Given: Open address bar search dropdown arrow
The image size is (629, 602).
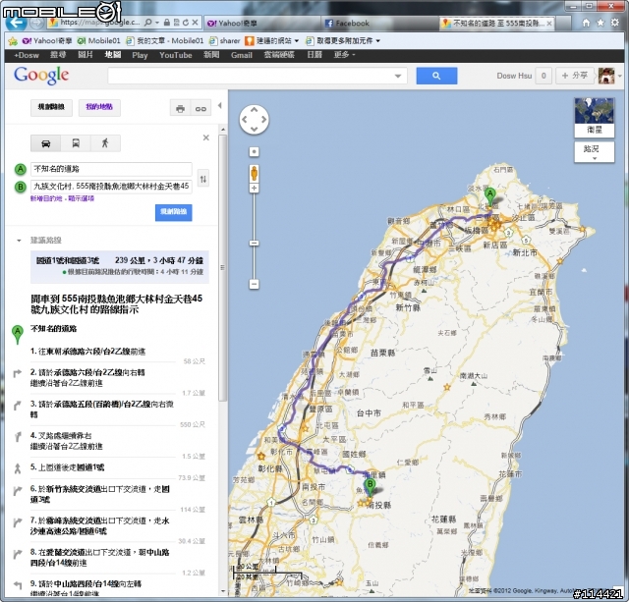Looking at the screenshot, I should pyautogui.click(x=157, y=23).
